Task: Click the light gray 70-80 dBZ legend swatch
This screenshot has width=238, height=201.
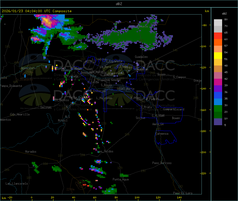Action: click(x=218, y=23)
